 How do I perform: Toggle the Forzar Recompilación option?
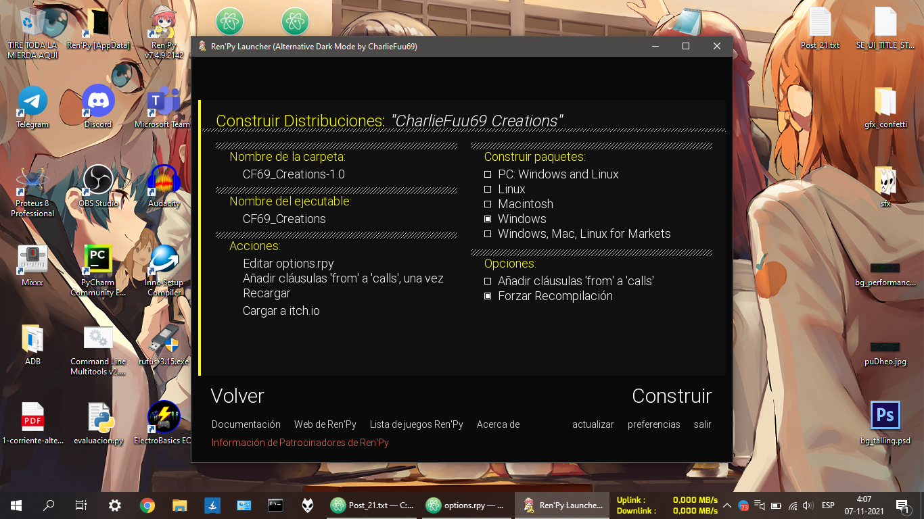(488, 296)
